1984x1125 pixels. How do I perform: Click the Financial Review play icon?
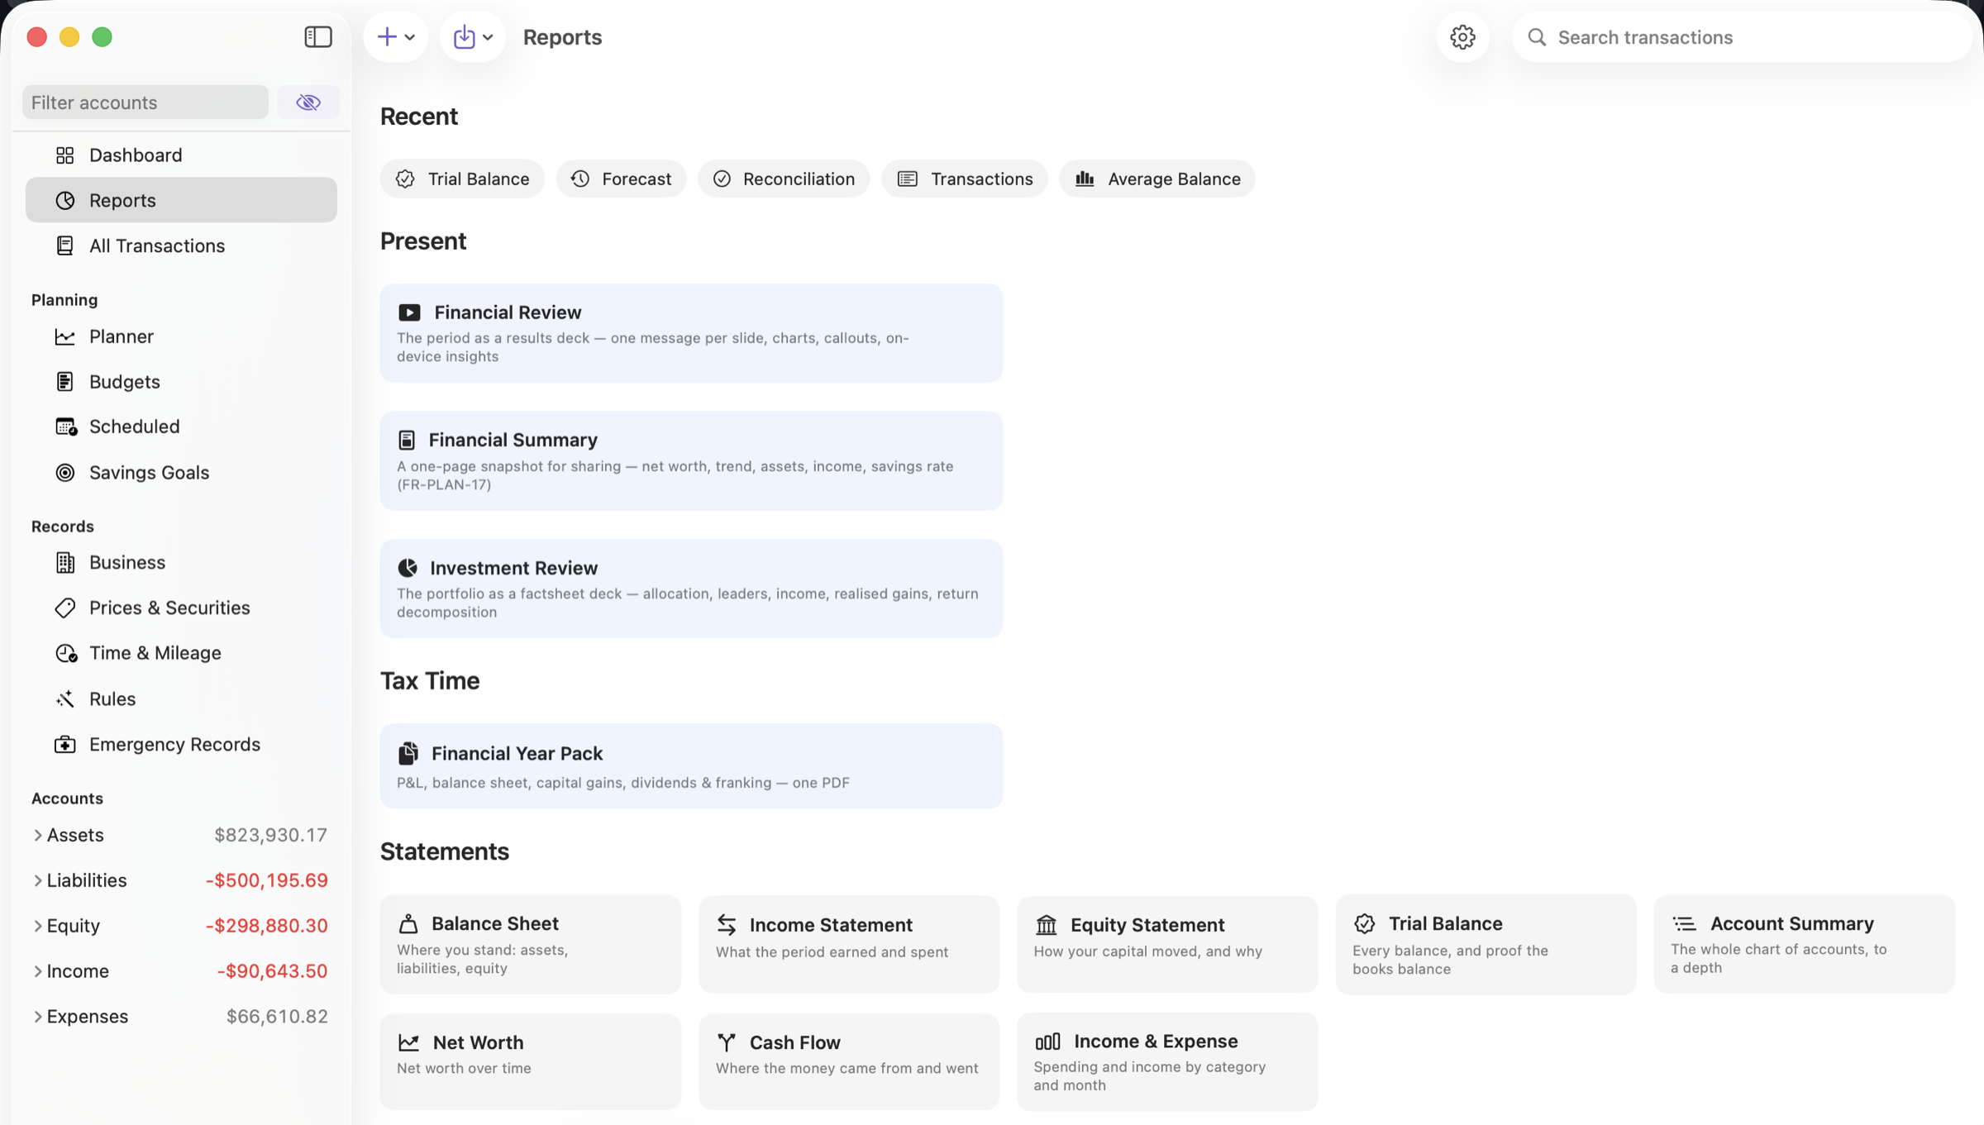tap(409, 312)
